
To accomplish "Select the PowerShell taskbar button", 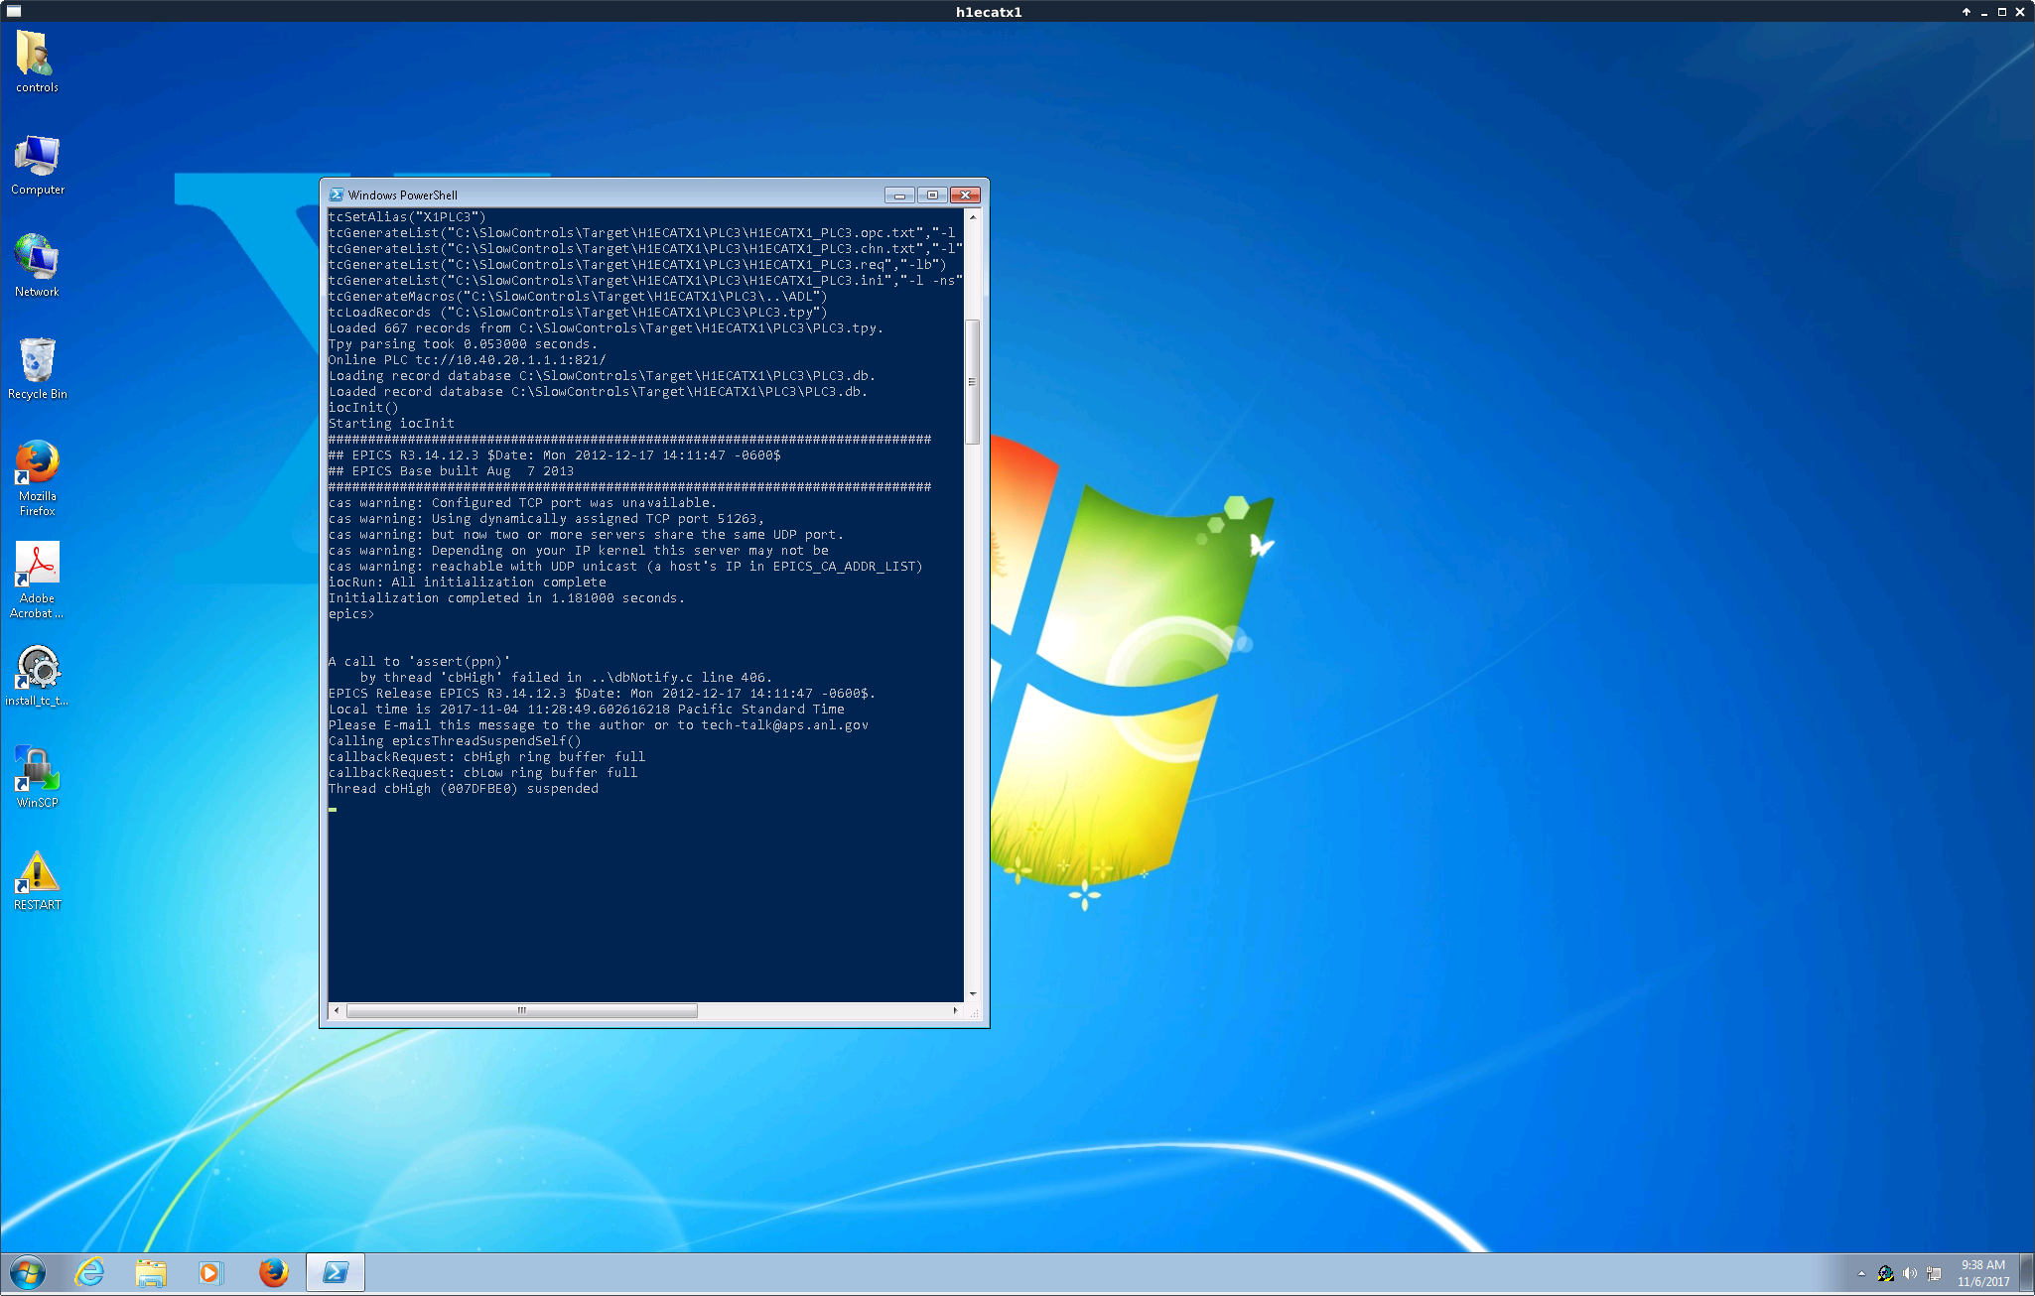I will click(336, 1272).
